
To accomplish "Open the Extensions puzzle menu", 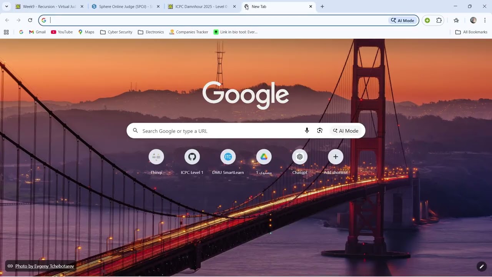I will coord(439,20).
